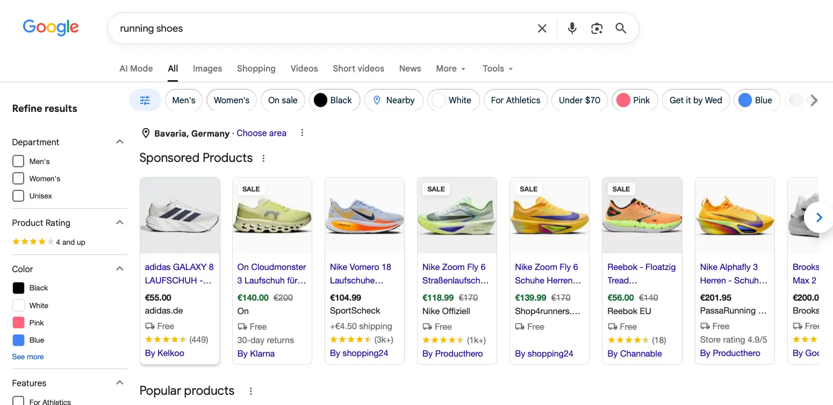Click the Google logo
The height and width of the screenshot is (405, 833).
pos(51,27)
